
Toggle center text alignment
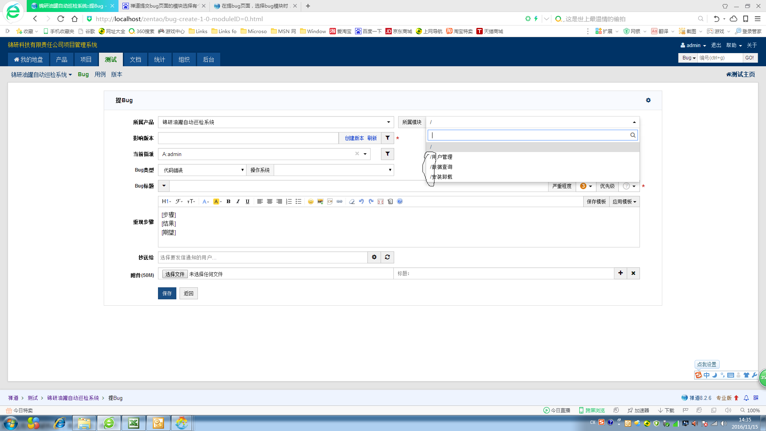(270, 202)
